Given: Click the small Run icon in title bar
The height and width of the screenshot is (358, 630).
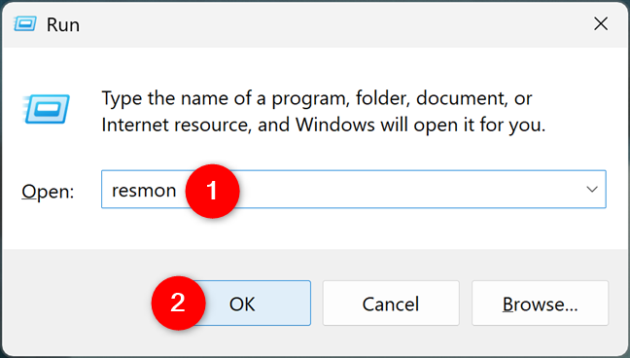Looking at the screenshot, I should [x=25, y=23].
